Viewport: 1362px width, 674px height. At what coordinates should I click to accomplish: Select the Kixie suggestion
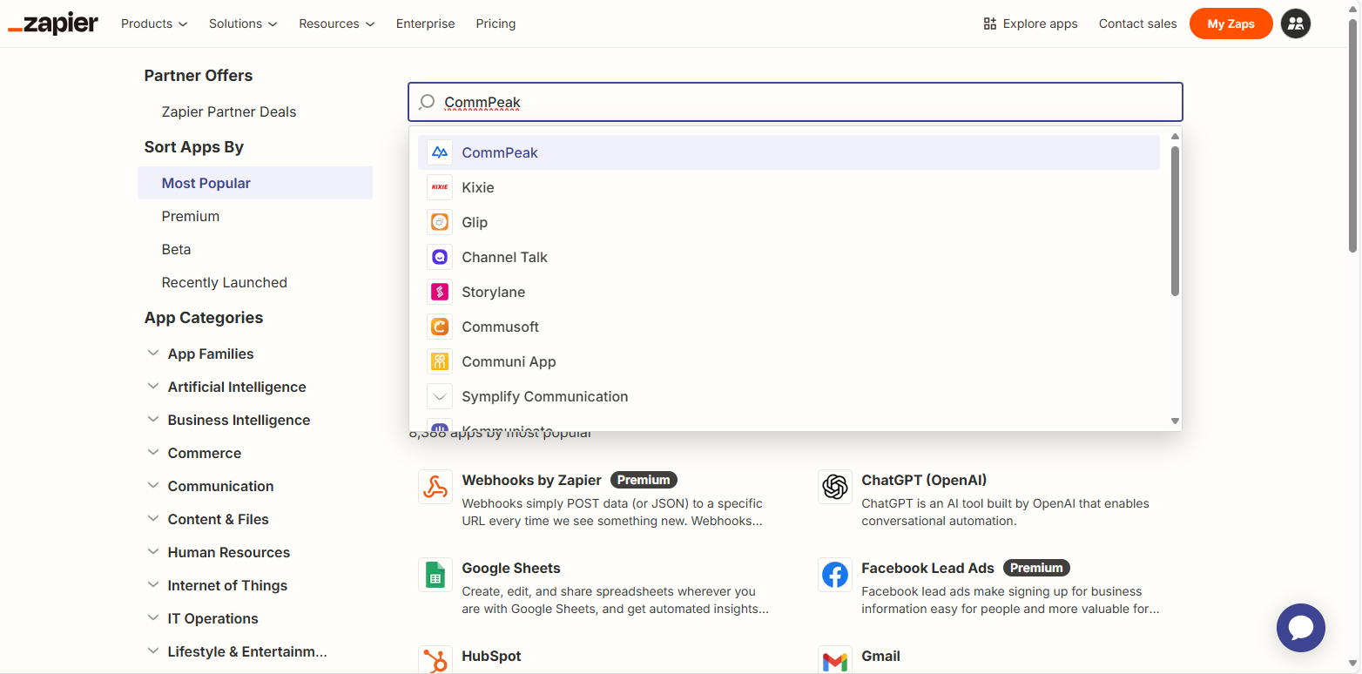point(789,187)
